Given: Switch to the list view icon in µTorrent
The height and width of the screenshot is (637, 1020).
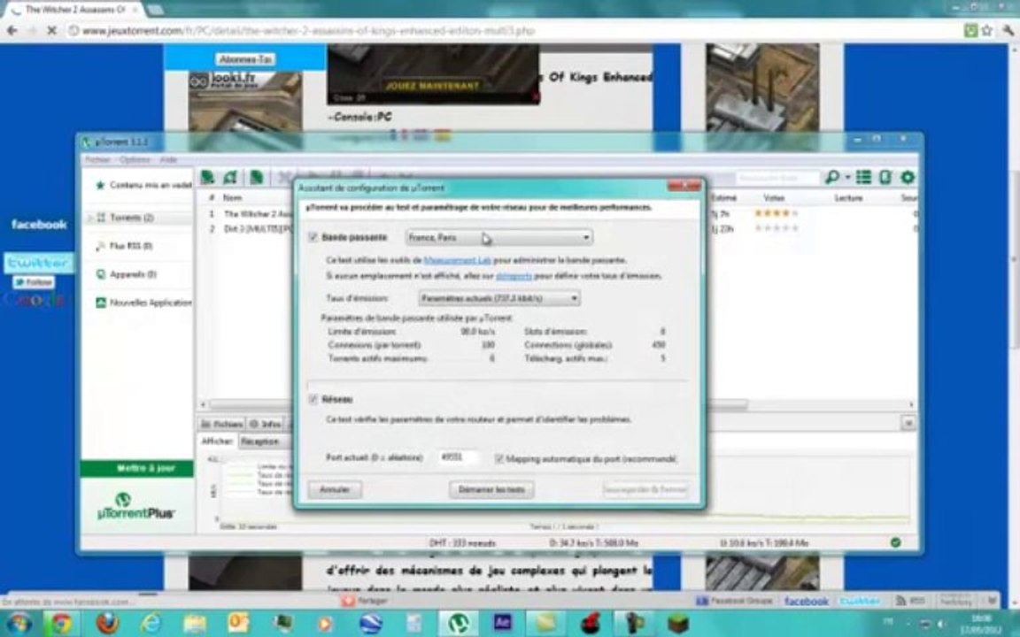Looking at the screenshot, I should coord(863,177).
